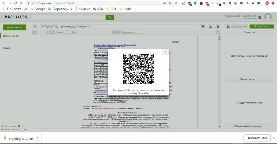The width and height of the screenshot is (277, 144).
Task: Click the ЗАВАНТАЖИТИ upload button
Action: point(14,27)
